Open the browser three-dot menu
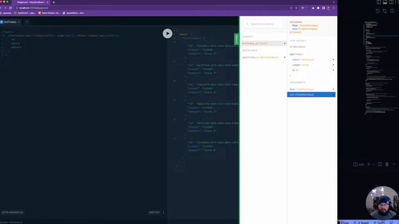Image resolution: width=399 pixels, height=224 pixels. pyautogui.click(x=334, y=8)
